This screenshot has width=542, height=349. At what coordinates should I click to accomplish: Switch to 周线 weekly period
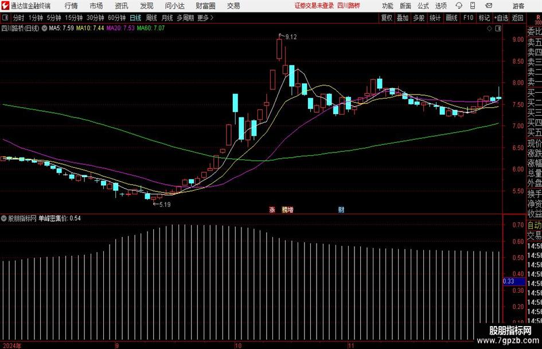pos(151,18)
